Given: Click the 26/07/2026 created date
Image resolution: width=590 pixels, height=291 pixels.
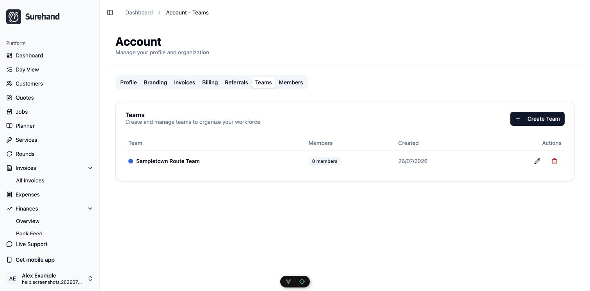Looking at the screenshot, I should pos(413,161).
